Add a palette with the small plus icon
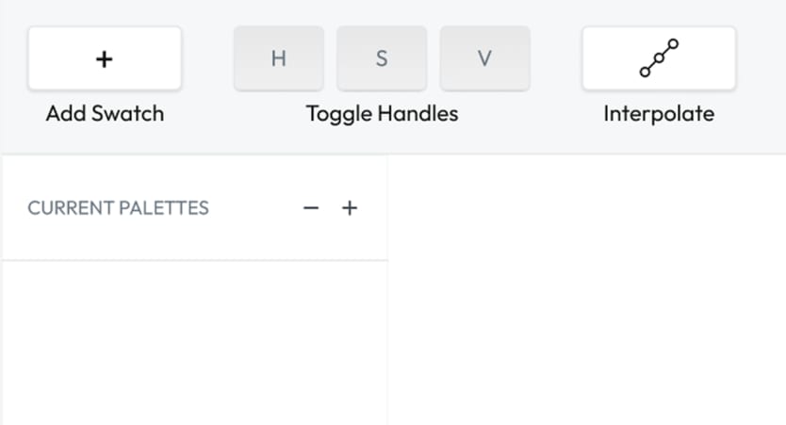 [x=350, y=207]
